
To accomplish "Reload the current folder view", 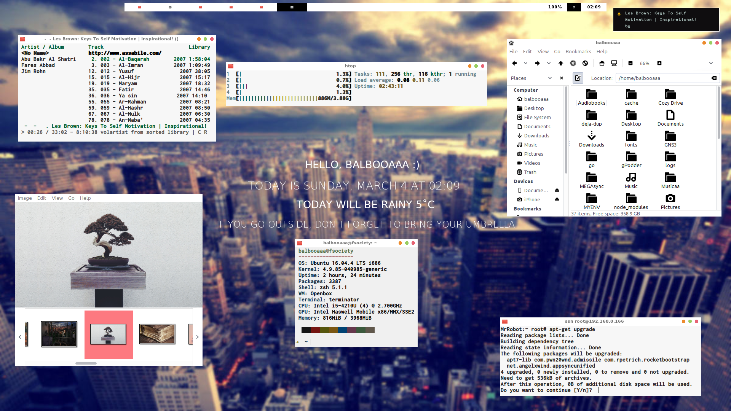I will click(x=585, y=63).
